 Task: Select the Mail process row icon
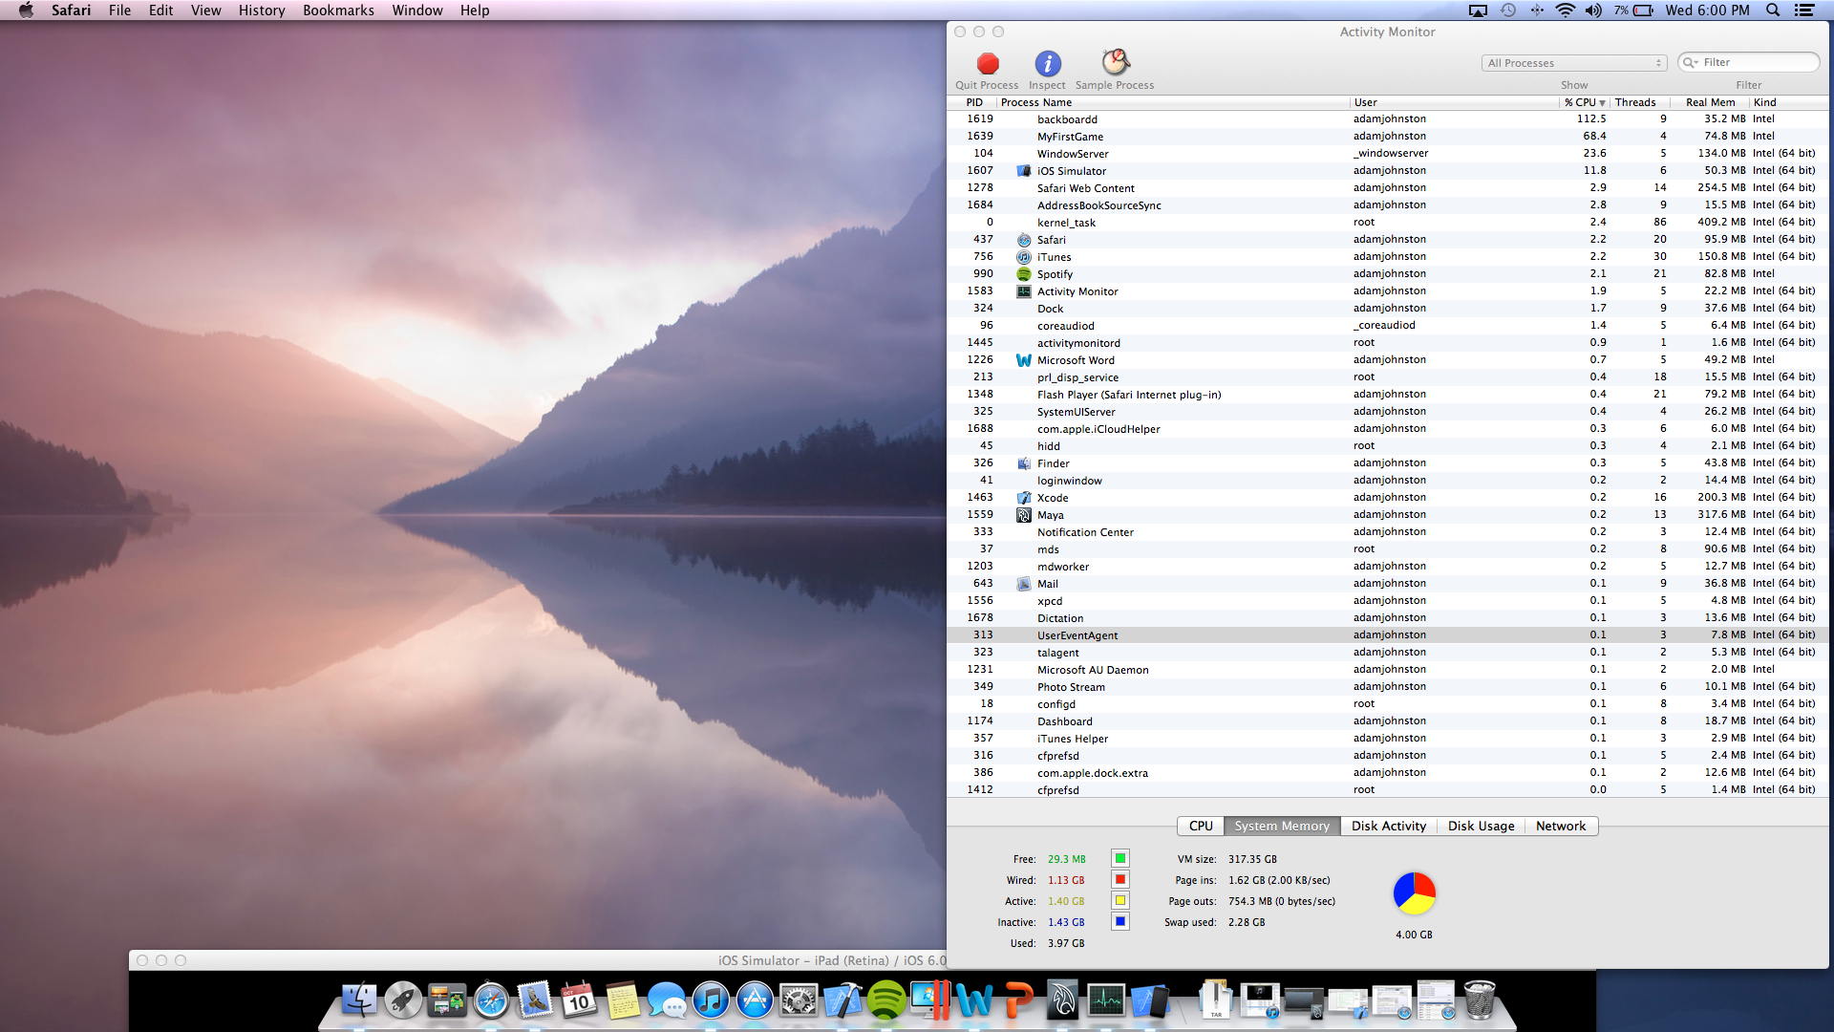click(1024, 584)
